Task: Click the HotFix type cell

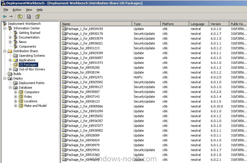Action: point(138,77)
